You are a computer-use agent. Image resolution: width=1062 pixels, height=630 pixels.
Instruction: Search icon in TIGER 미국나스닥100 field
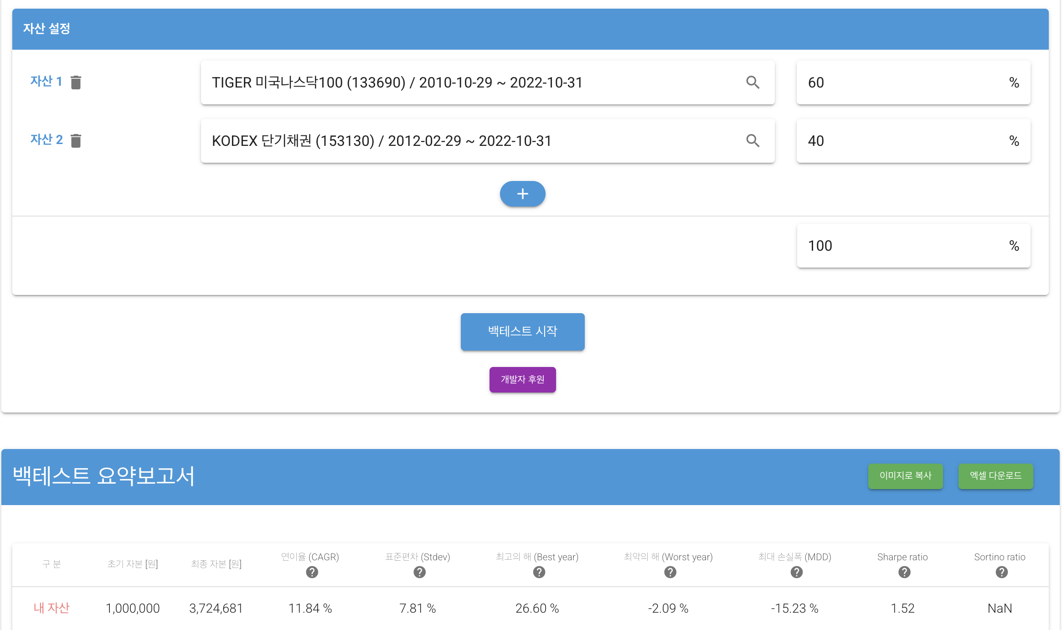coord(753,83)
